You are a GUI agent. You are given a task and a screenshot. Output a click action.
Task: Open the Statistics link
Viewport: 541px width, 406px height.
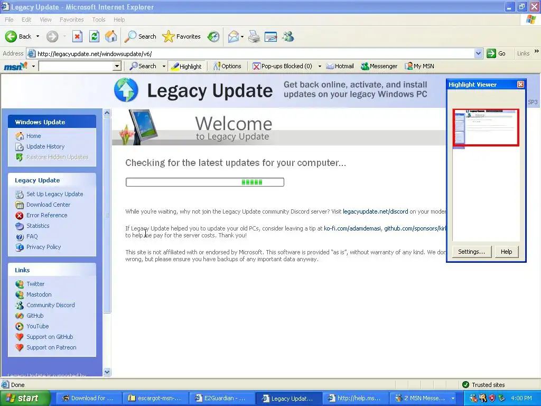(x=38, y=225)
